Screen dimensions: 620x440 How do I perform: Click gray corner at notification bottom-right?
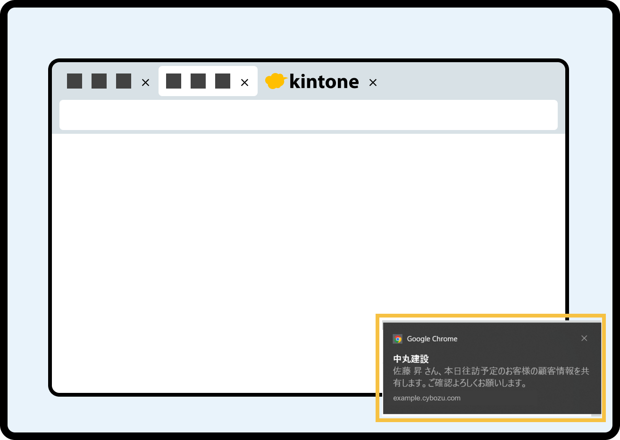596,415
